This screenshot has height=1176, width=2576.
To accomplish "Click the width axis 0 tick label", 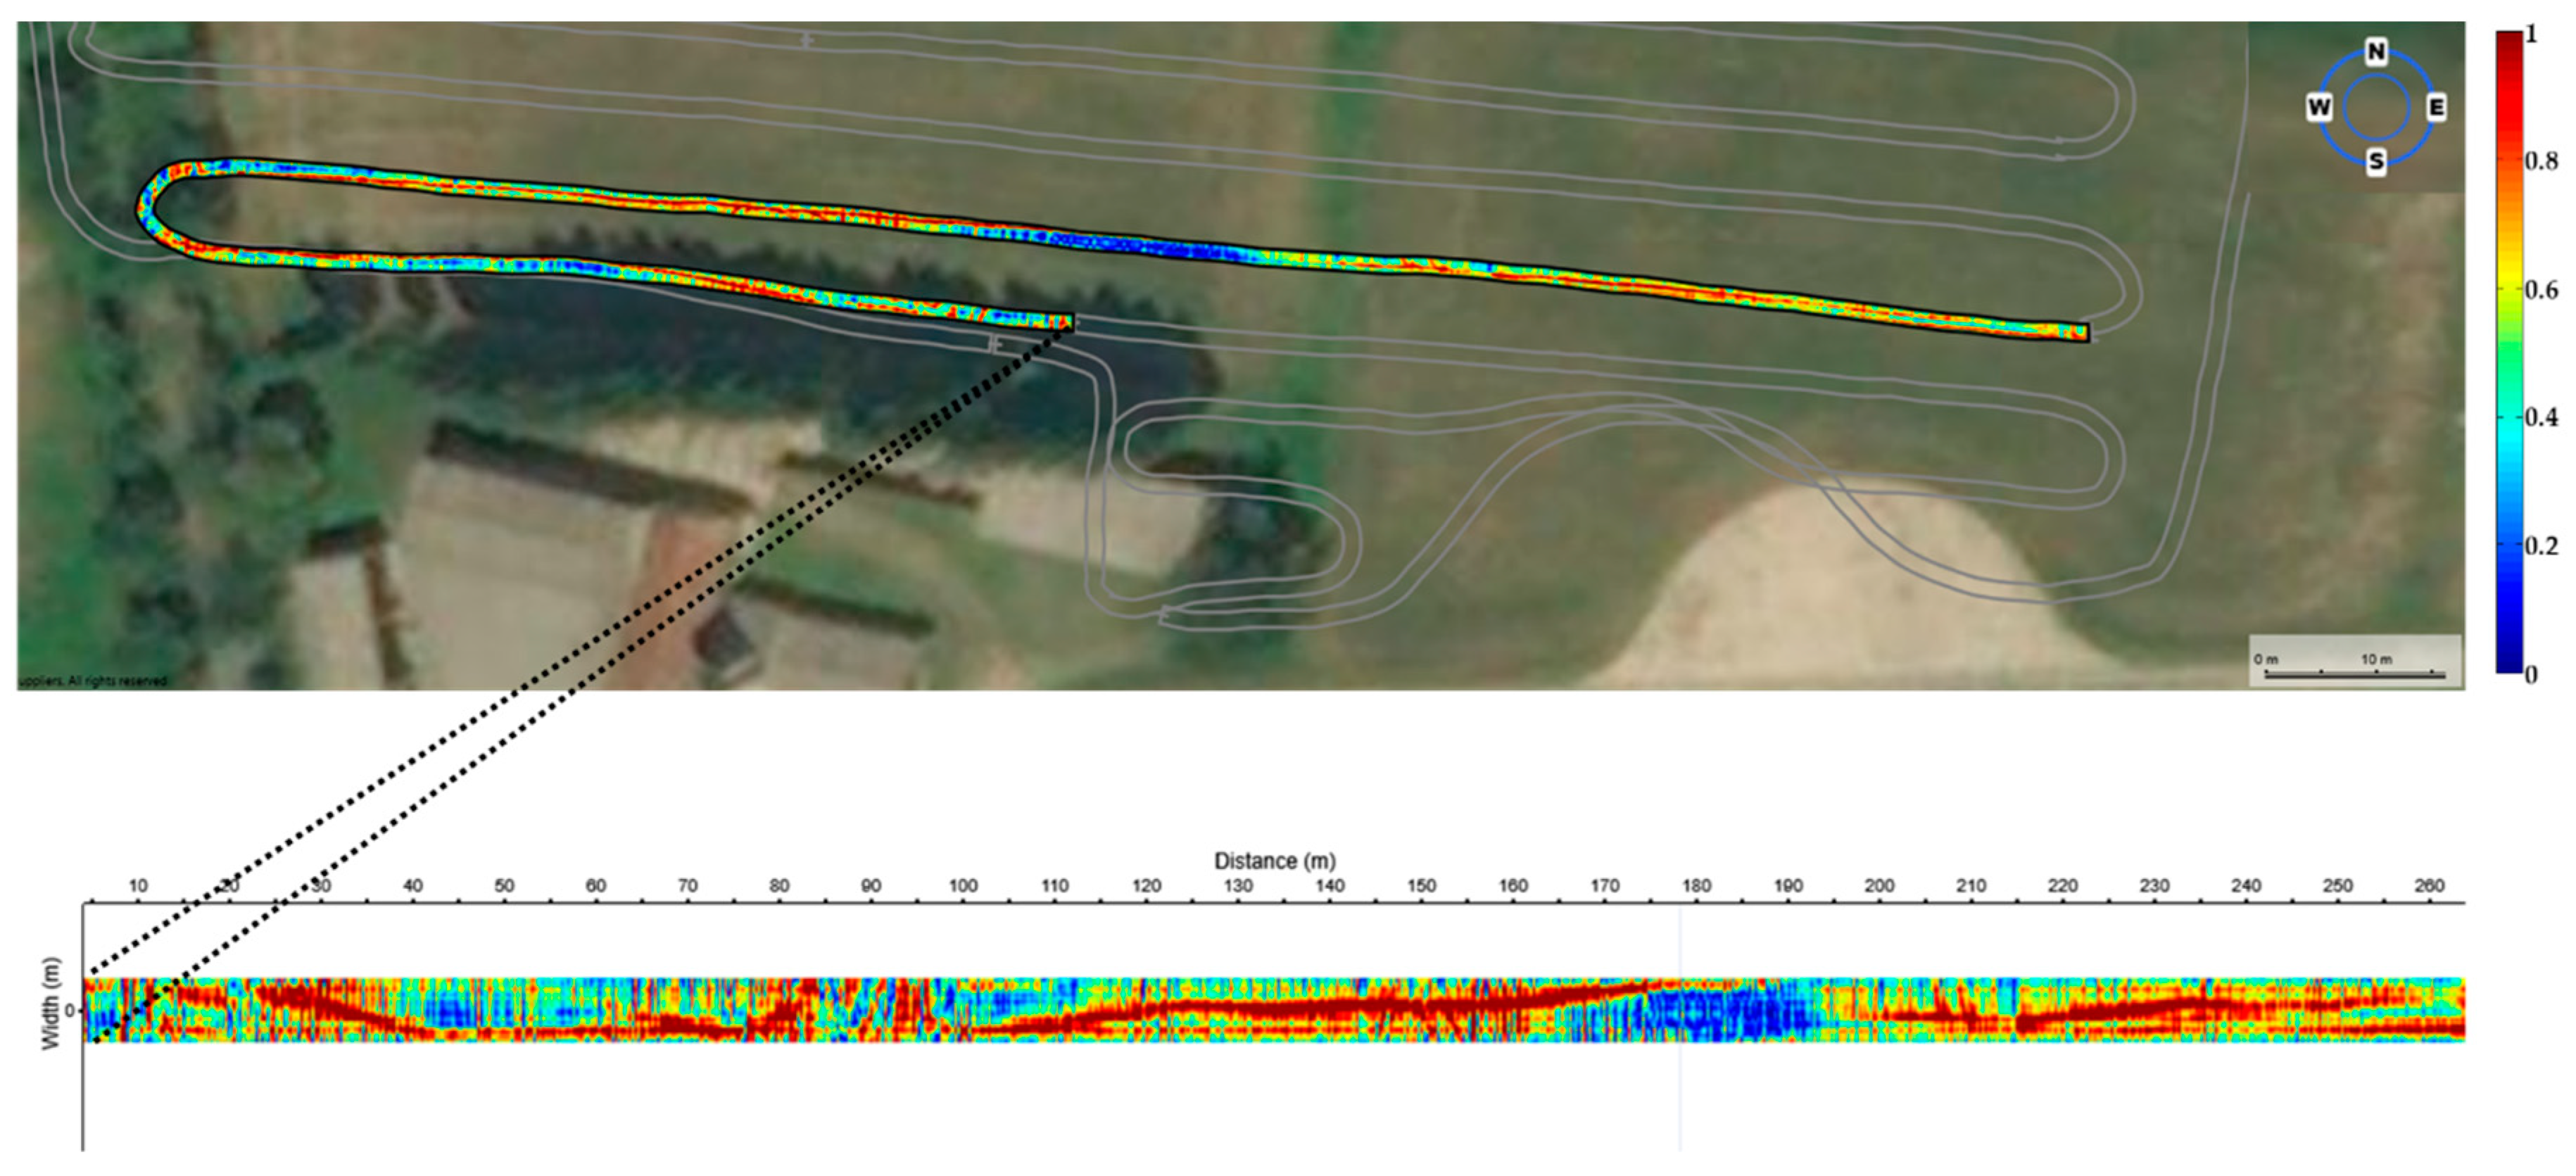I will [70, 1010].
